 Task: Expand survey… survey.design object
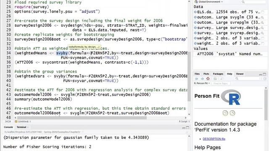195,28
